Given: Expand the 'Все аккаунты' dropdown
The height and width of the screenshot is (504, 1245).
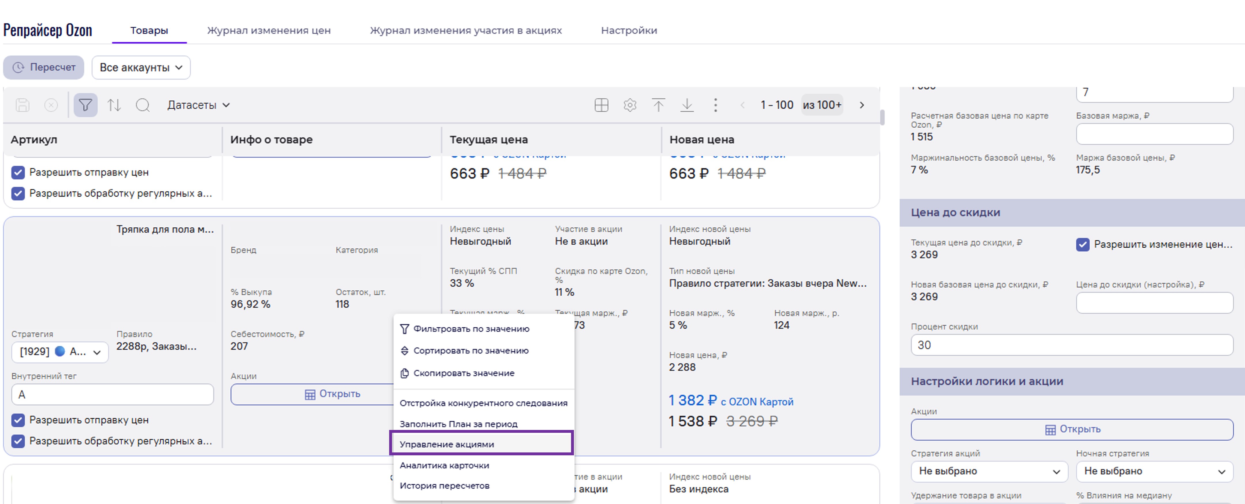Looking at the screenshot, I should [x=141, y=68].
